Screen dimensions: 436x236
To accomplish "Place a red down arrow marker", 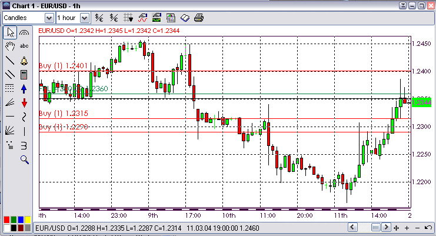I will 24,102.
